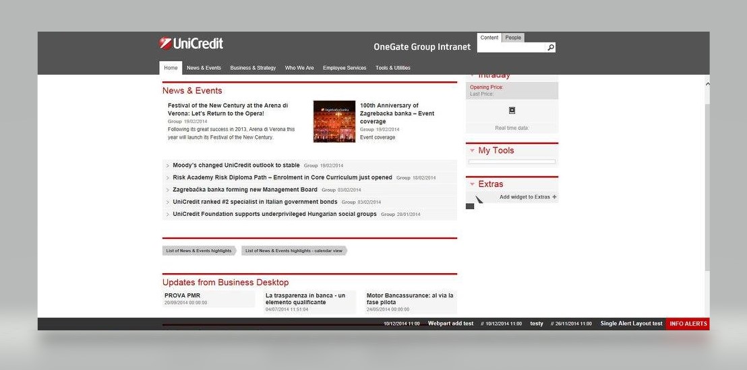Open the PROVA PMR update
Image resolution: width=747 pixels, height=370 pixels.
tap(183, 295)
